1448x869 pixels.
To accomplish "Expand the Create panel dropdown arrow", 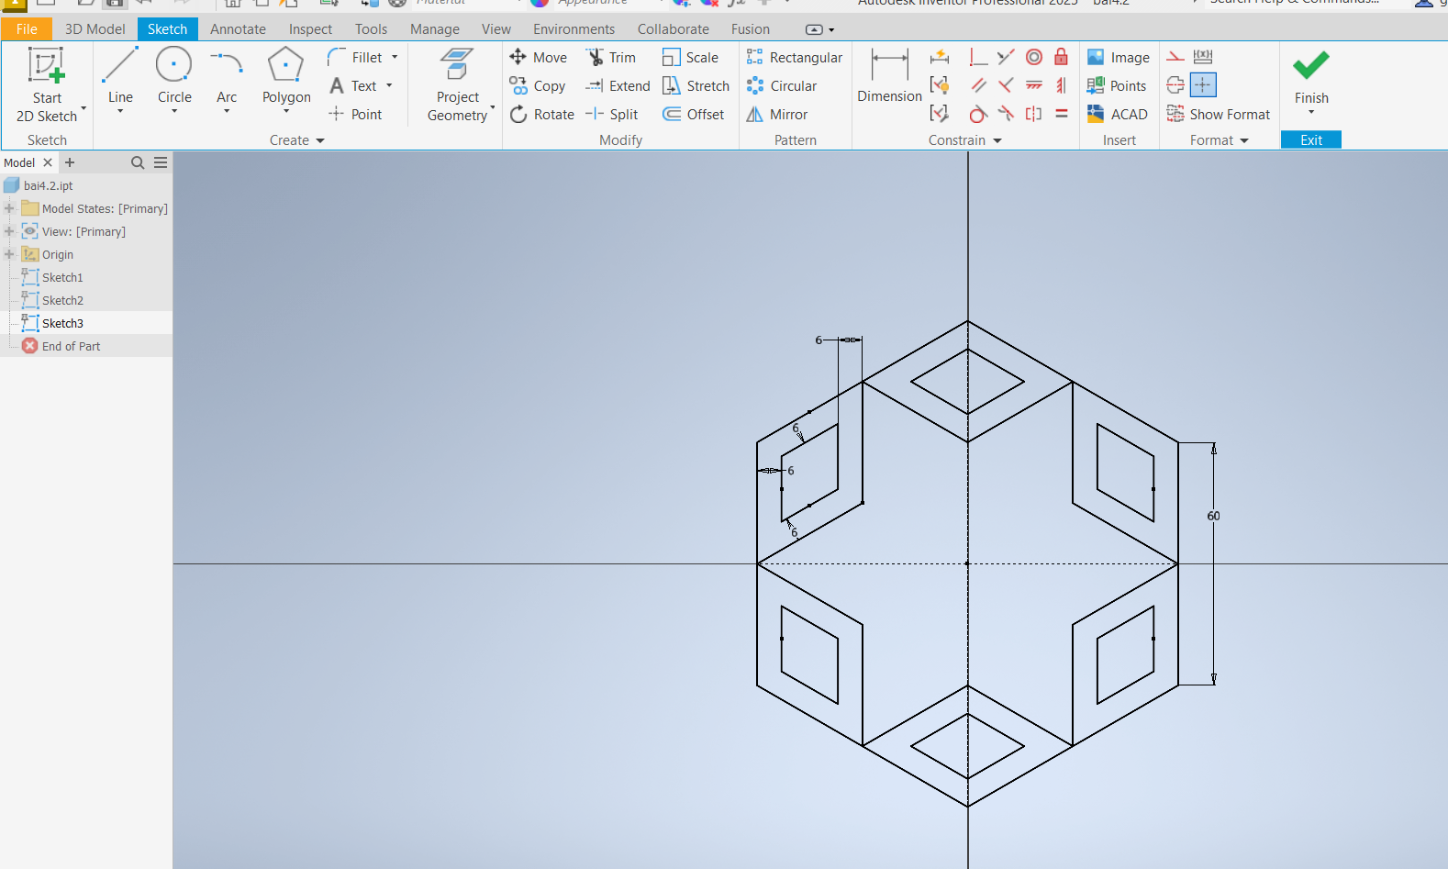I will pyautogui.click(x=320, y=140).
